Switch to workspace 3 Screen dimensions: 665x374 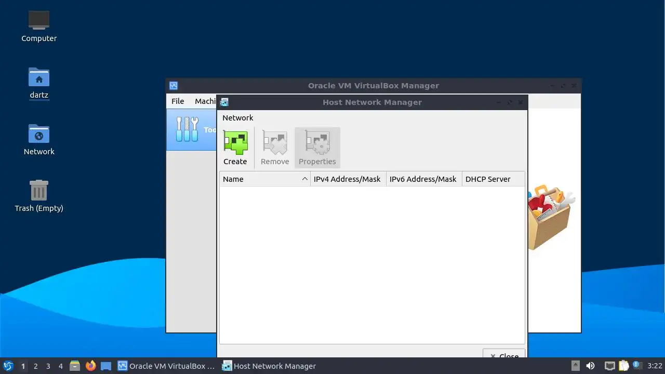pos(48,366)
